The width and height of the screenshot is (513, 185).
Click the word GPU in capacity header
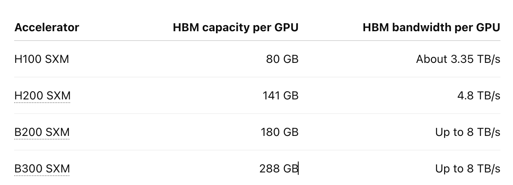pyautogui.click(x=286, y=28)
